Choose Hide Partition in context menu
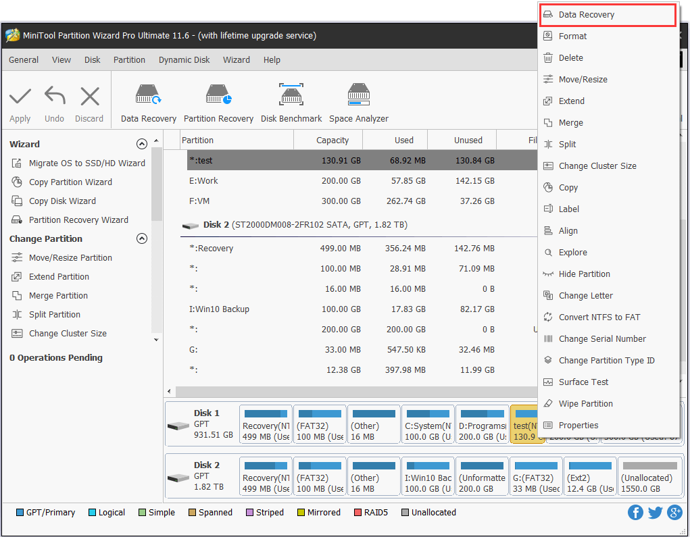 tap(608, 274)
